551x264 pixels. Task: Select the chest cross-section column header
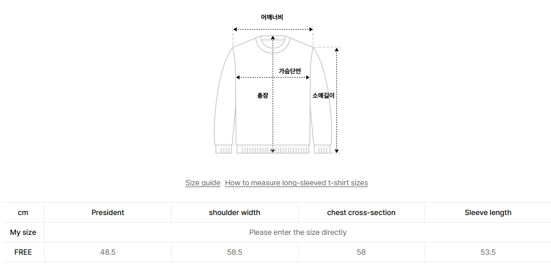(x=361, y=213)
